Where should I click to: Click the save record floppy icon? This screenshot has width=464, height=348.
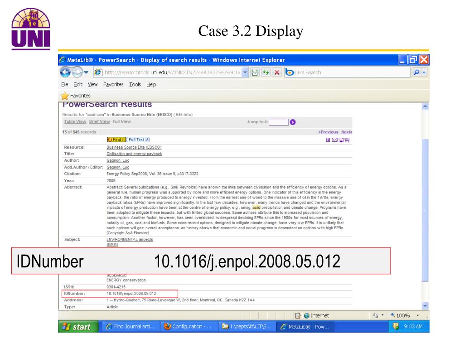[x=341, y=140]
